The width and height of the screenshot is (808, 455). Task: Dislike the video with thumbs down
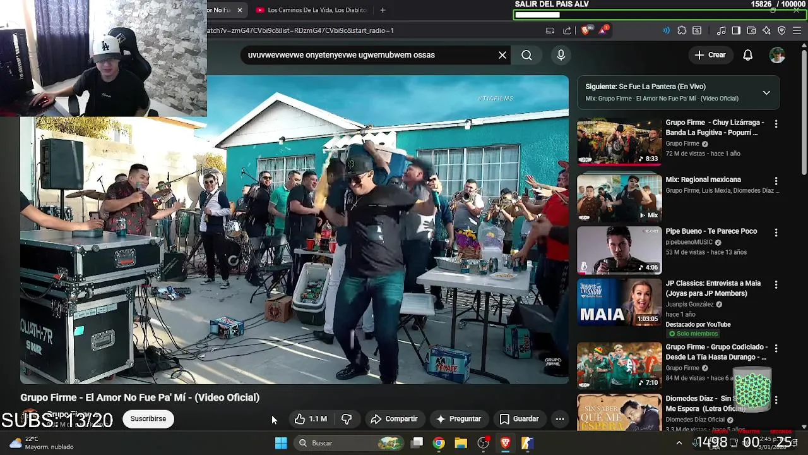(x=347, y=419)
